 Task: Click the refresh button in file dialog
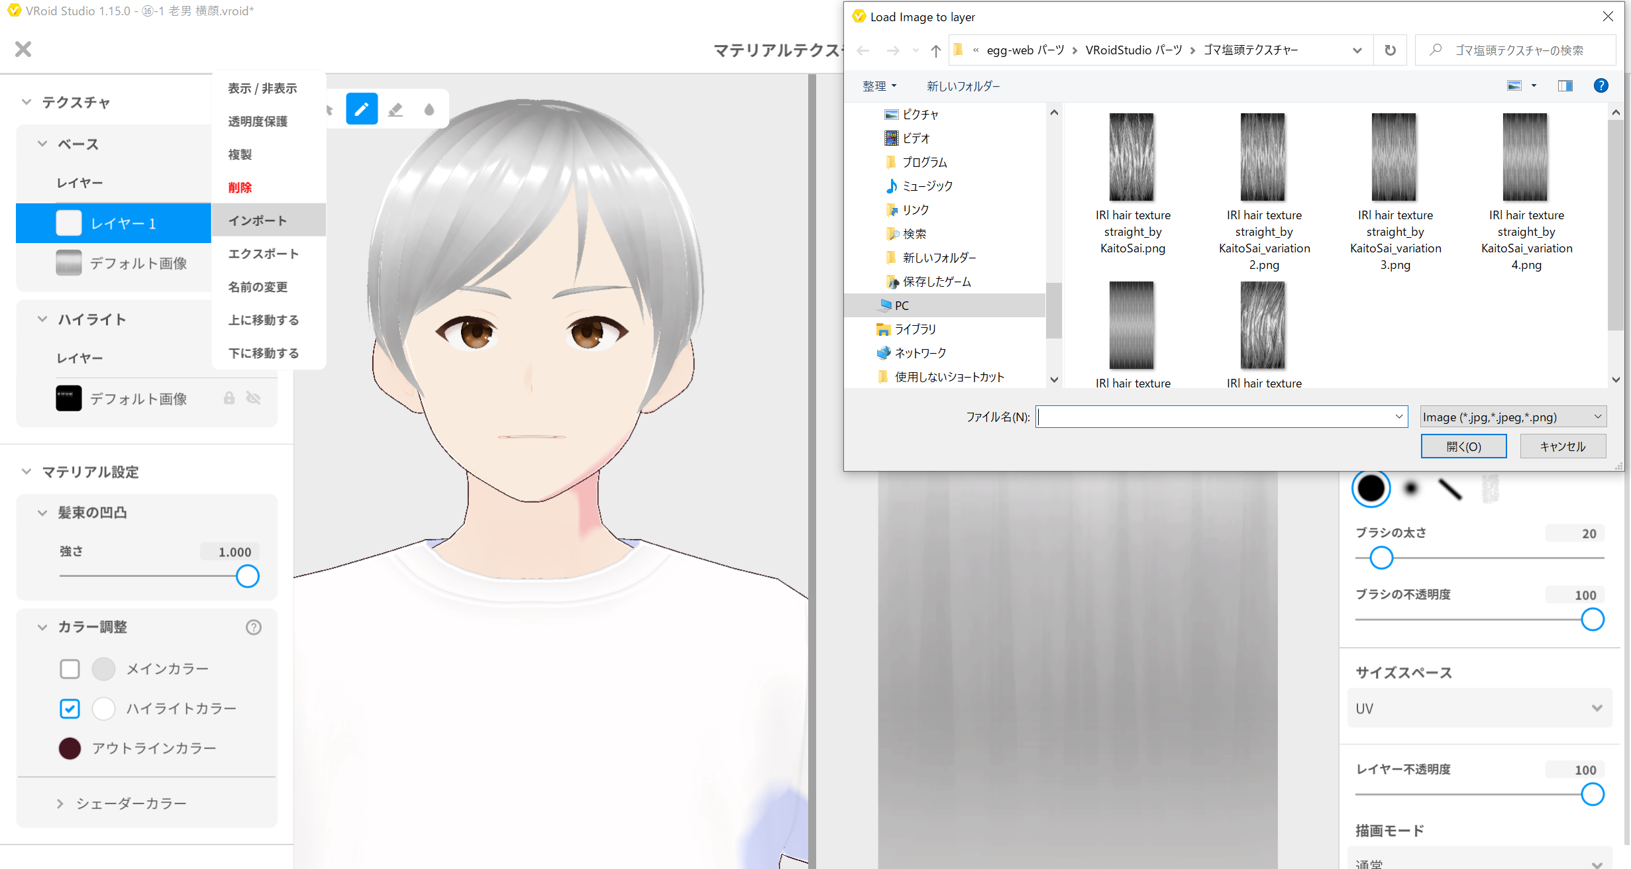(x=1390, y=50)
